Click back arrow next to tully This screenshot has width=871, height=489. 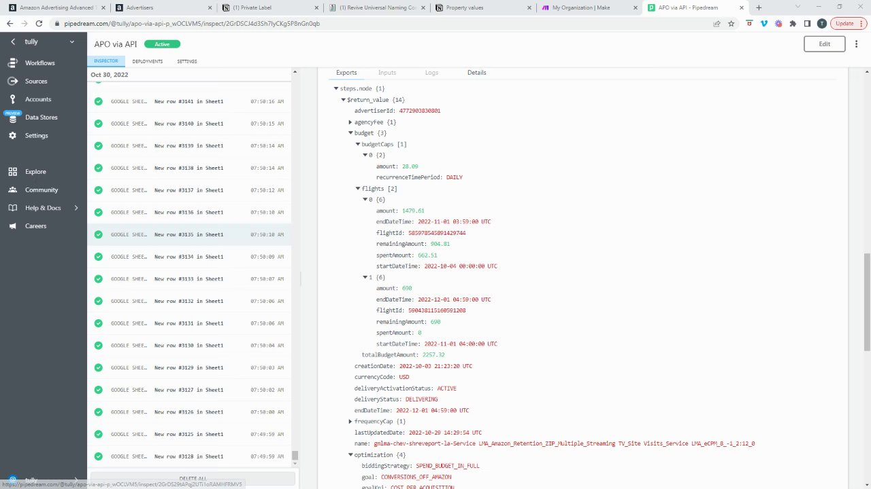[12, 41]
